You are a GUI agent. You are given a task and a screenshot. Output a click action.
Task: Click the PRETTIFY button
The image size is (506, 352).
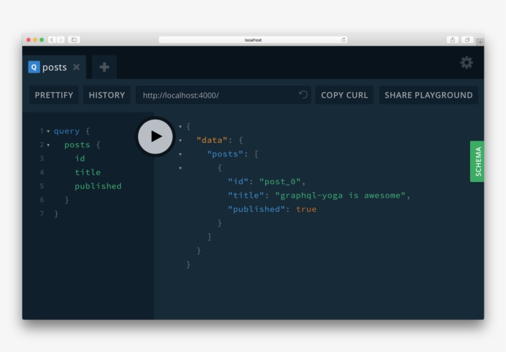pyautogui.click(x=54, y=95)
